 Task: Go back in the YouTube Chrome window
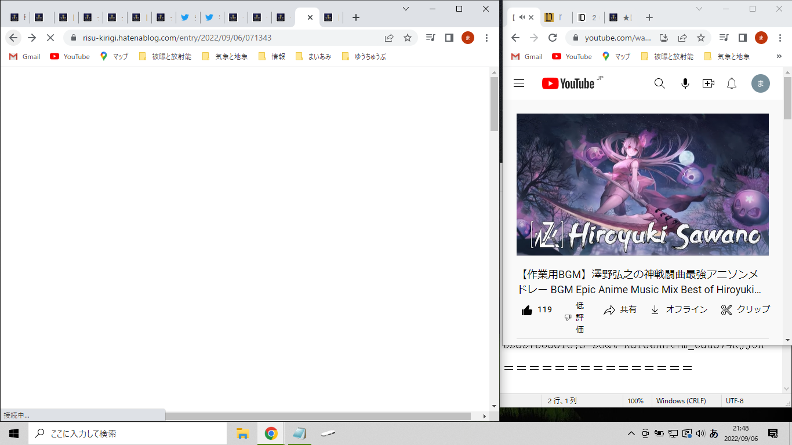point(515,38)
